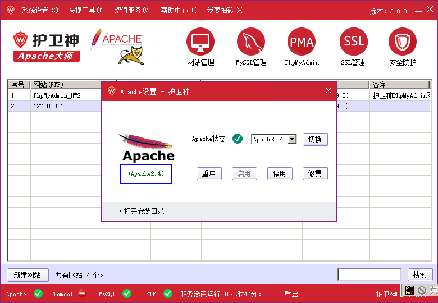Screen dimensions: 438x303
Task: Click the FTP green status icon
Action: click(167, 293)
